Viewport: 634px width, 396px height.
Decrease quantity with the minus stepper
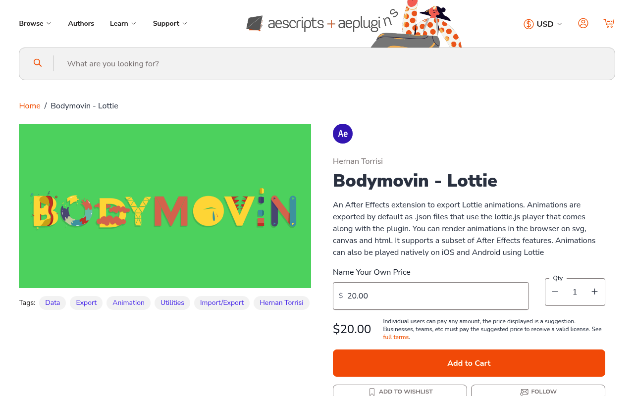coord(555,292)
